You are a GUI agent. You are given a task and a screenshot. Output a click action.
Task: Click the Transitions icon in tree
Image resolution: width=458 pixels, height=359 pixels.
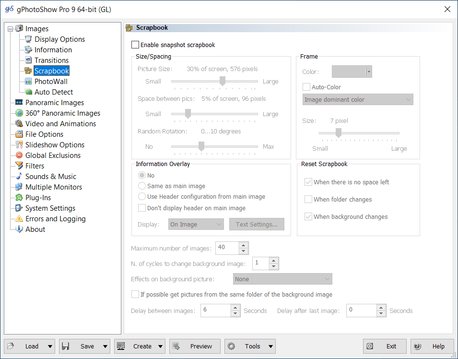[x=28, y=60]
